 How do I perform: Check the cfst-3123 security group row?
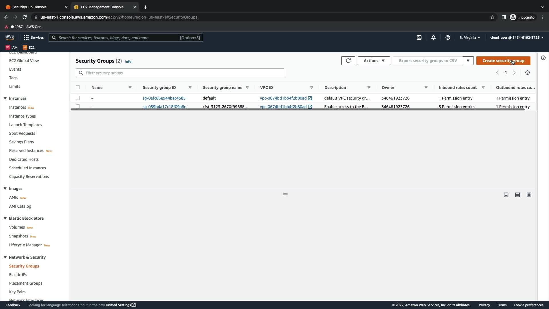click(x=78, y=106)
